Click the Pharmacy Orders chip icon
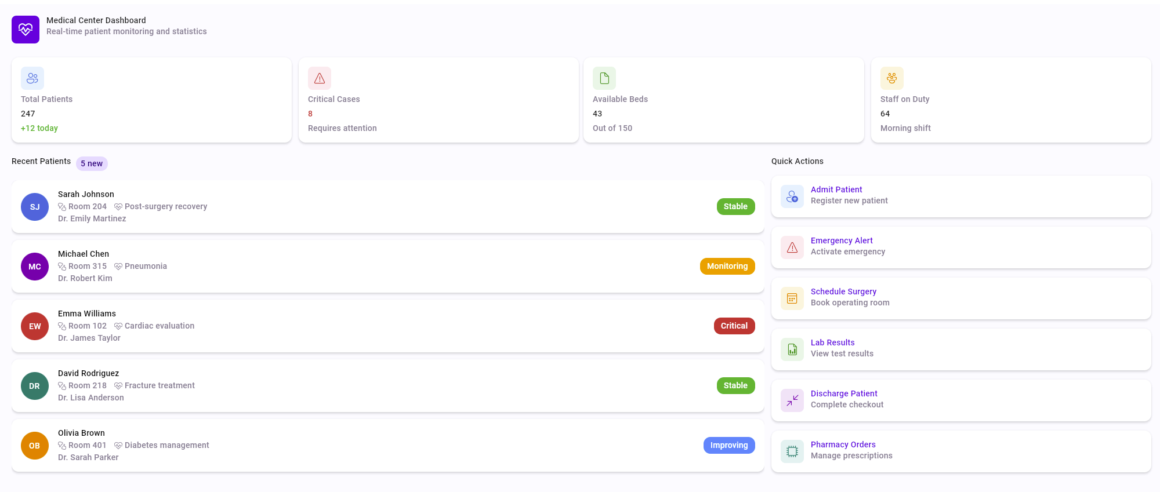This screenshot has height=492, width=1160. (792, 452)
